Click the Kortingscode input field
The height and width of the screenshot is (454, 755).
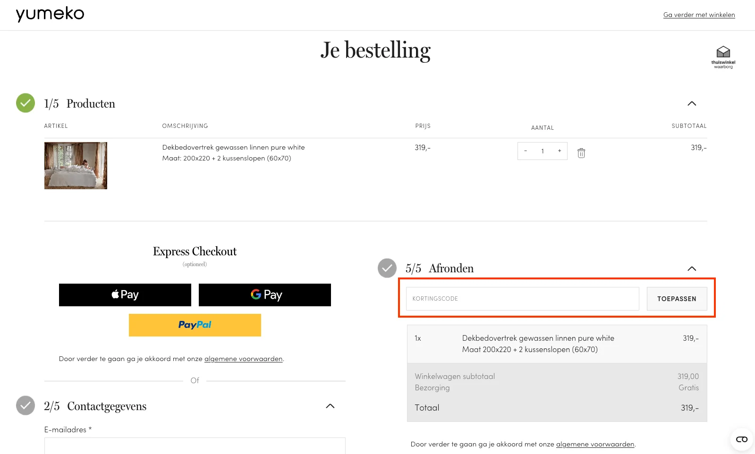(522, 299)
